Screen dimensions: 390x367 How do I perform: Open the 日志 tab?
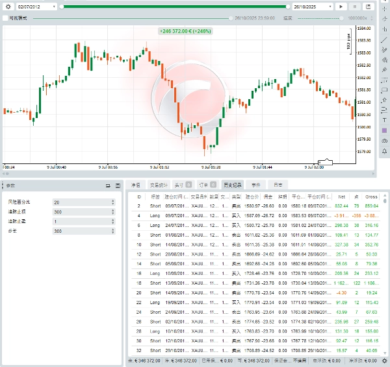pyautogui.click(x=278, y=185)
